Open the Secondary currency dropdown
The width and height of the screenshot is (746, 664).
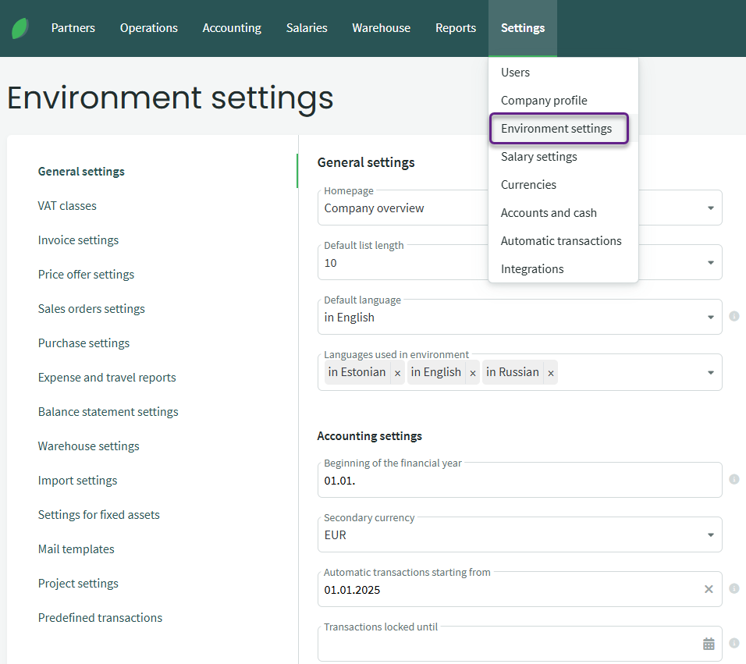710,535
